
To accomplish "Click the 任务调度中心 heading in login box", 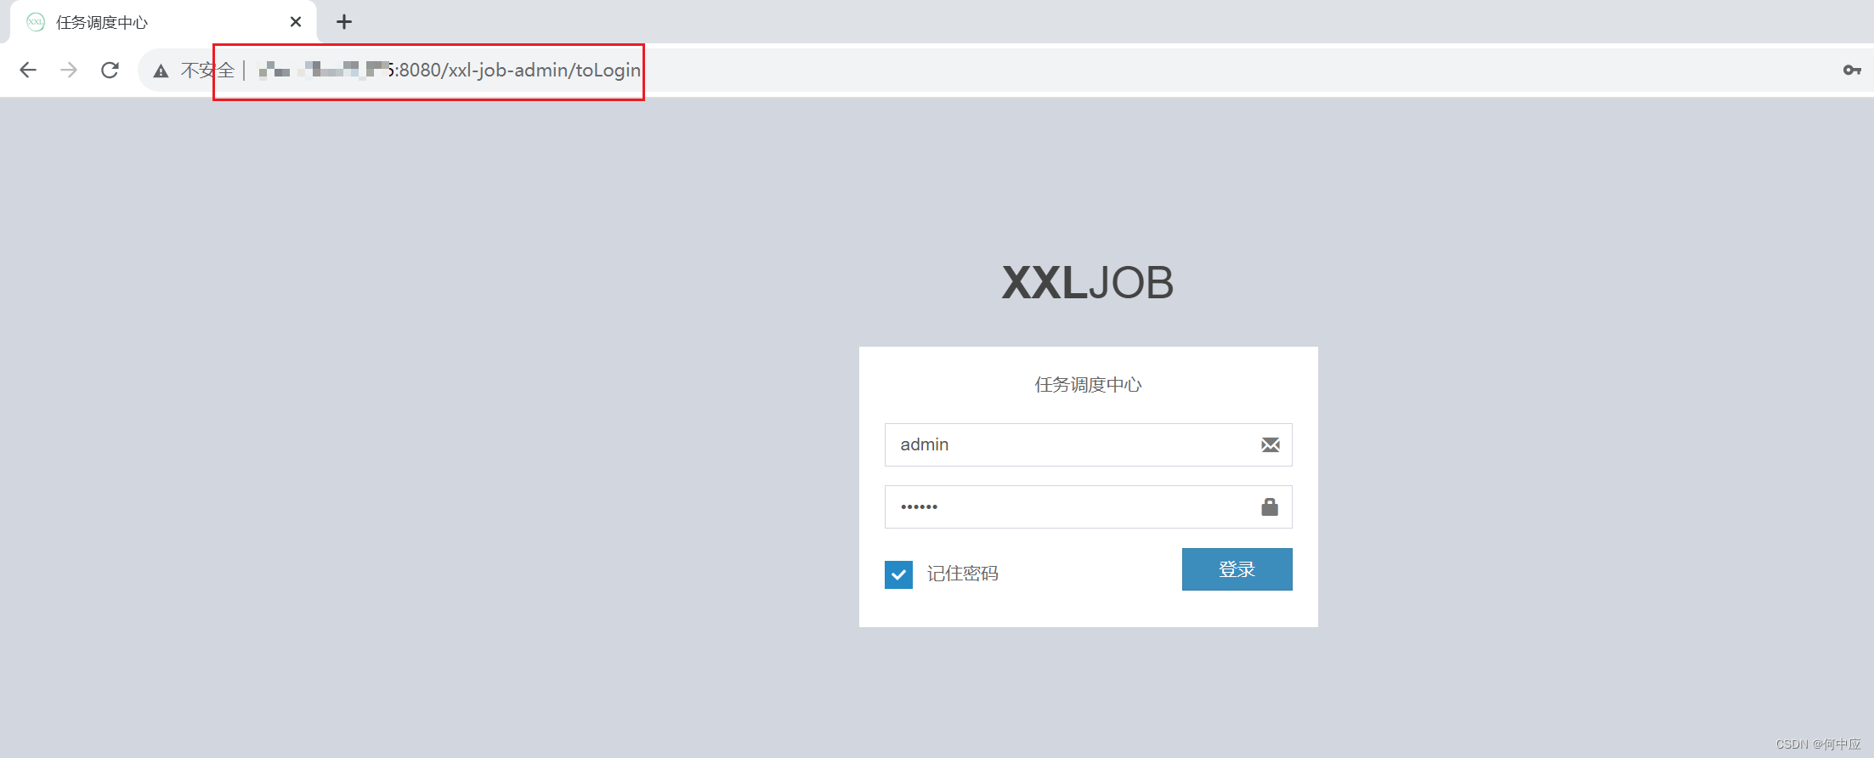I will coord(1088,385).
